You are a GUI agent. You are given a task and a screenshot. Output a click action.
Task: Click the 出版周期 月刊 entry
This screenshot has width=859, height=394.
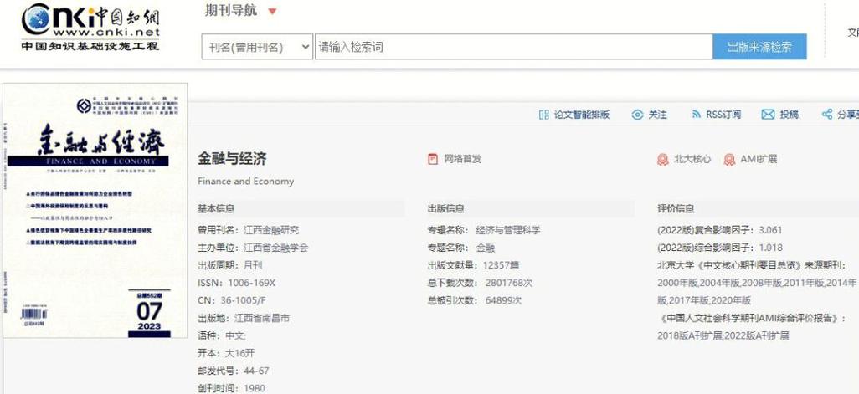coord(230,265)
